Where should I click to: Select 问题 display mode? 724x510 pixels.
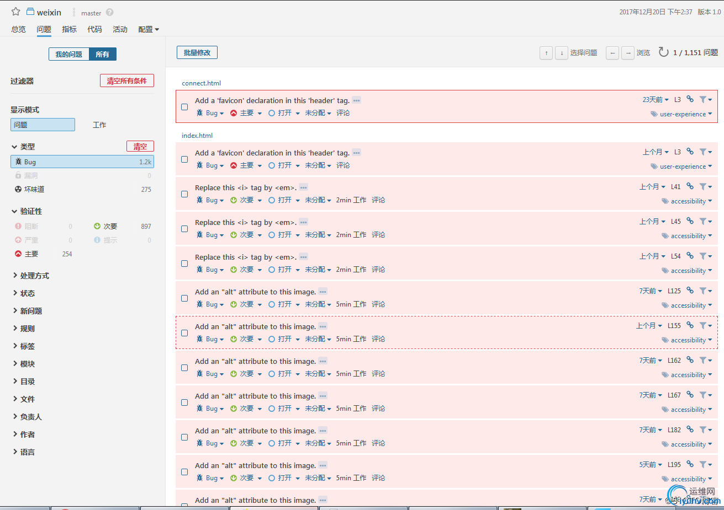43,125
